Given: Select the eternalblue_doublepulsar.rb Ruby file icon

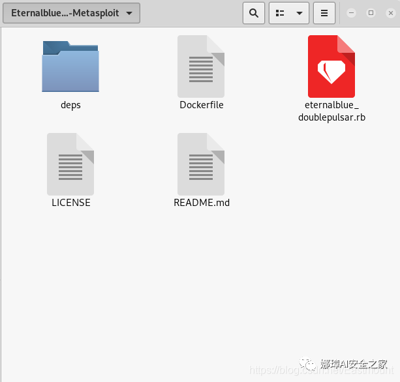Looking at the screenshot, I should (x=331, y=66).
